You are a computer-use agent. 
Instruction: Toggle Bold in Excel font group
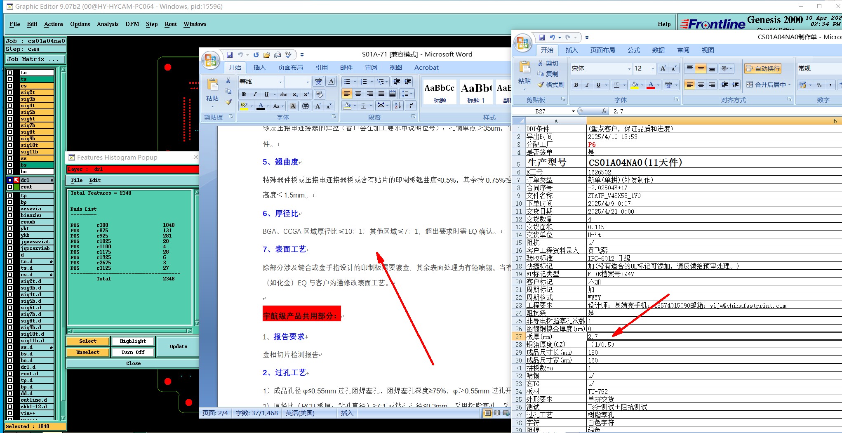(x=576, y=85)
